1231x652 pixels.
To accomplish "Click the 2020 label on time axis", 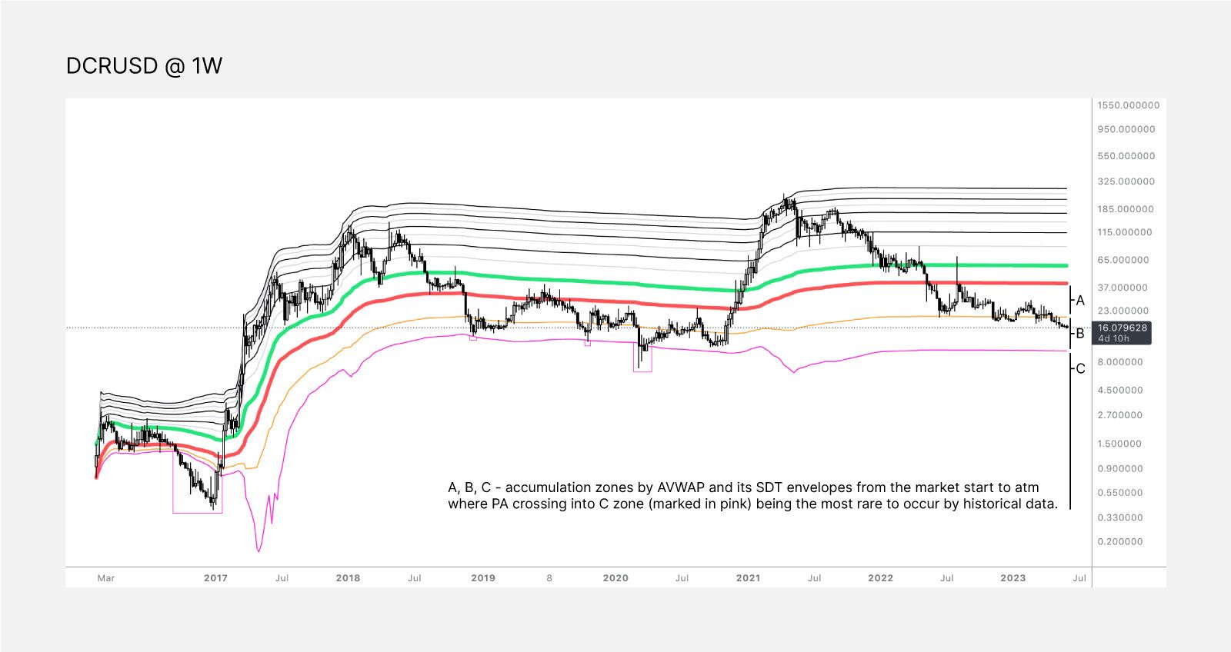I will (615, 578).
